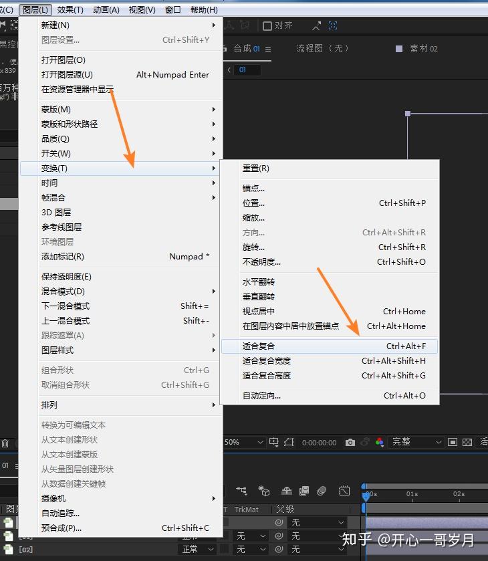The height and width of the screenshot is (561, 488).
Task: Click the 01 composition breadcrumb
Action: (x=247, y=70)
